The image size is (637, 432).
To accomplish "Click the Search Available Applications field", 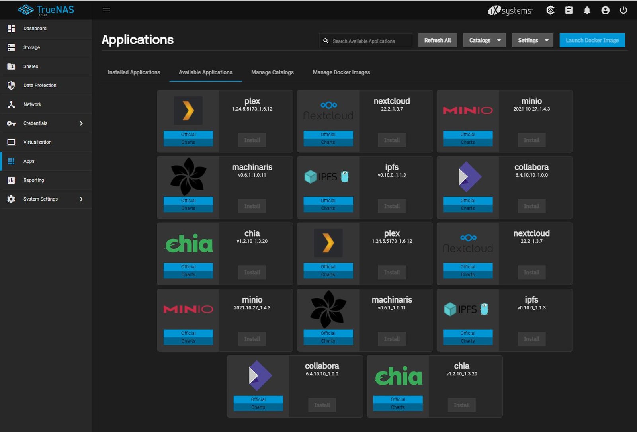I will click(365, 41).
